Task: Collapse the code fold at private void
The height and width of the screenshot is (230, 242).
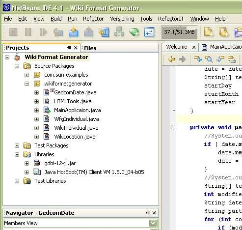Action: point(173,127)
